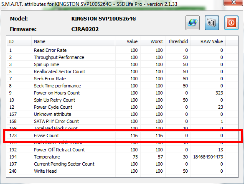This screenshot has height=184, width=244.
Task: Select the Temperature attribute row
Action: point(122,157)
